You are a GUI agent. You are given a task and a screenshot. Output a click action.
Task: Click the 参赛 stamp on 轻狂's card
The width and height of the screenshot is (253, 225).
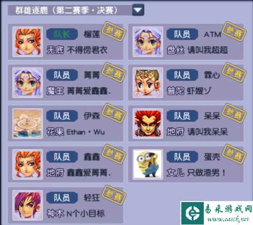pos(114,195)
